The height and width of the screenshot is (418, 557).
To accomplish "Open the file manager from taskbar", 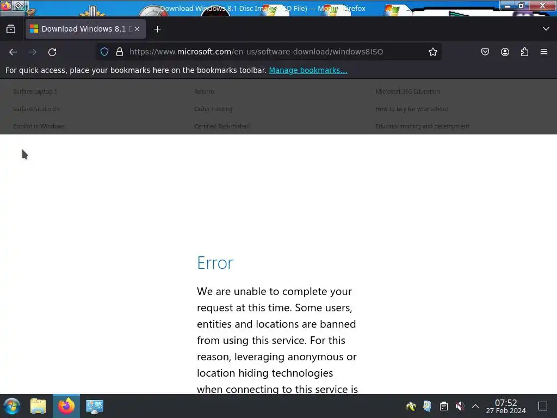I will 38,406.
